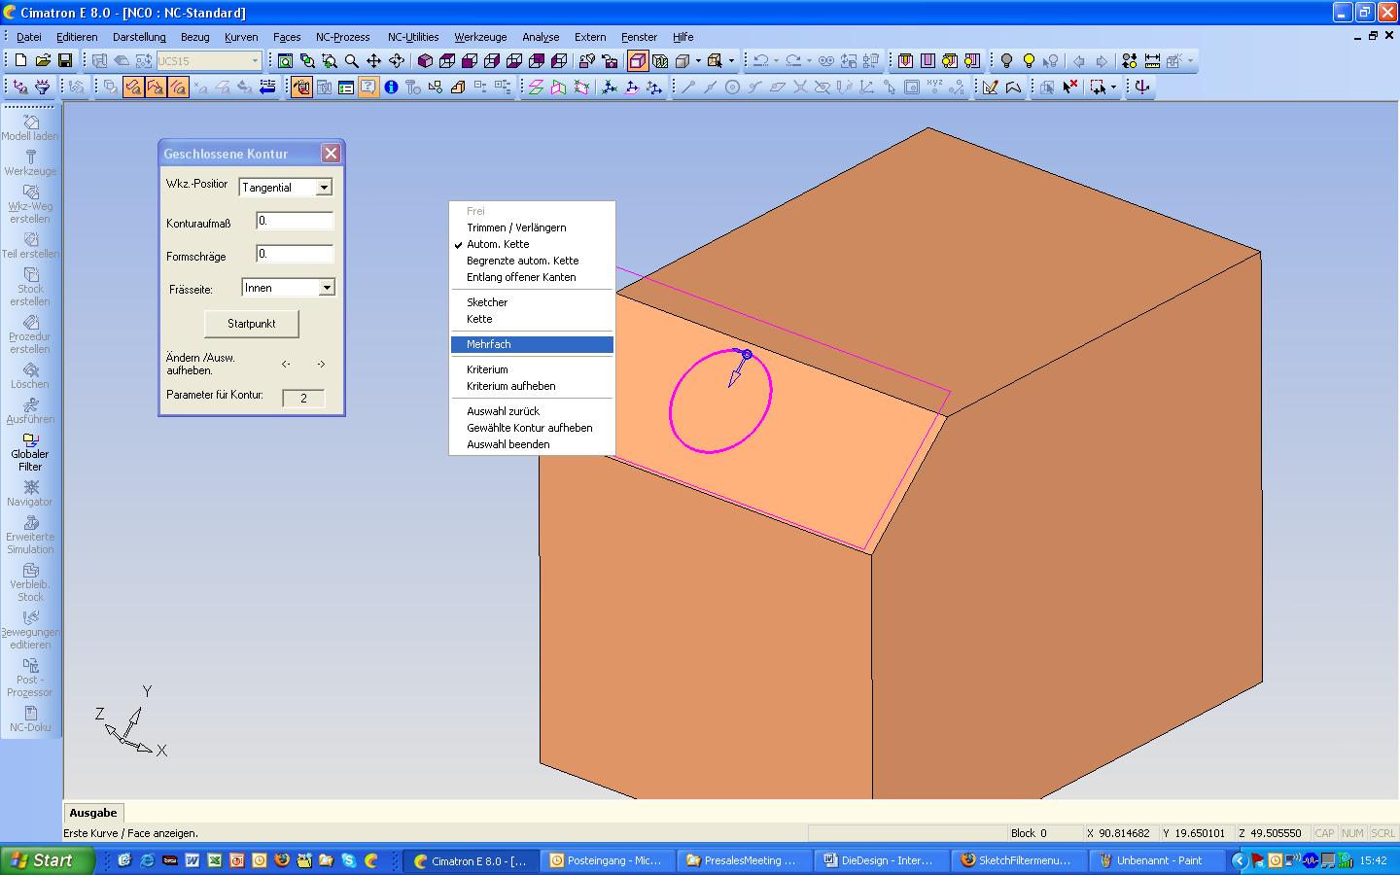Click Post-Prozessor in the sidebar
Image resolution: width=1400 pixels, height=875 pixels.
[30, 678]
